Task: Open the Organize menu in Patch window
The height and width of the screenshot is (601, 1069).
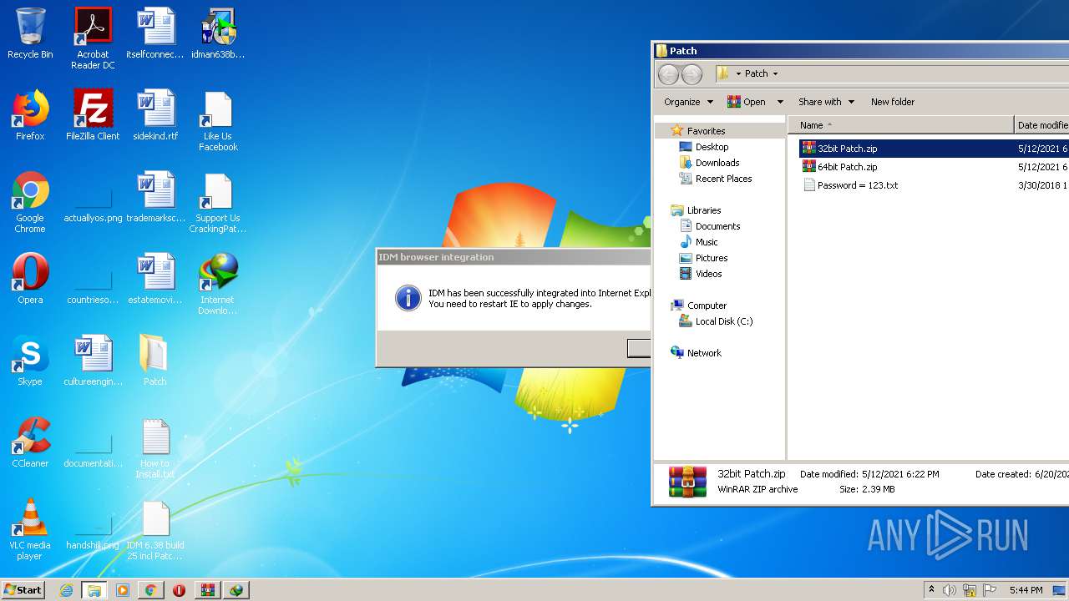Action: tap(688, 102)
